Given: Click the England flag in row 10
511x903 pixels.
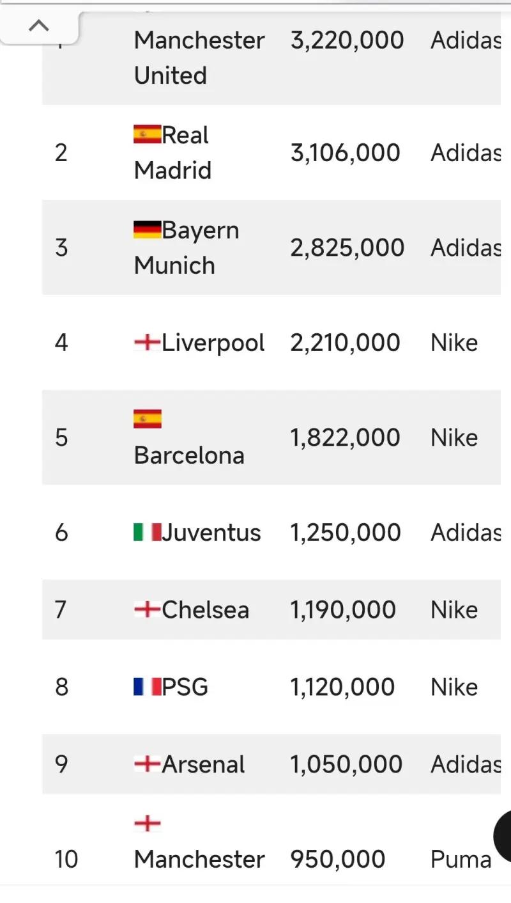Looking at the screenshot, I should point(147,823).
